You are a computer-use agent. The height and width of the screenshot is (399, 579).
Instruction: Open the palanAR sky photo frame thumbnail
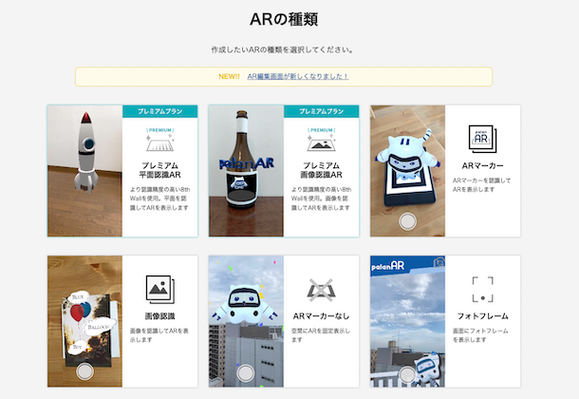click(x=407, y=321)
